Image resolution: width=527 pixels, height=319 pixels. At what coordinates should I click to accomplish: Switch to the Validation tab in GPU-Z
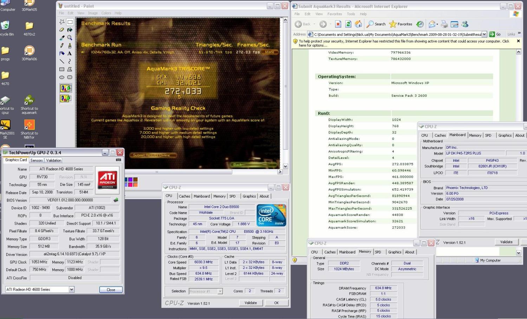[54, 160]
